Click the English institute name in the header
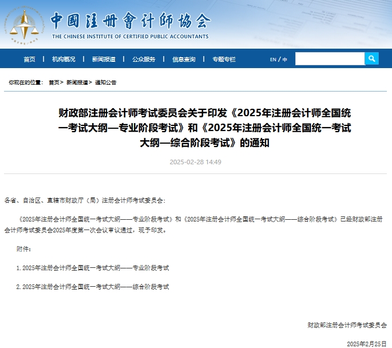This screenshot has width=392, height=348. [x=130, y=37]
